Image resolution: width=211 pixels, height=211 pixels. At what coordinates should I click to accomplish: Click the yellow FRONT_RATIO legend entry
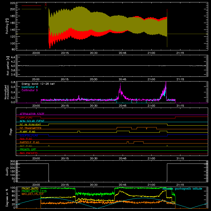[30, 189]
